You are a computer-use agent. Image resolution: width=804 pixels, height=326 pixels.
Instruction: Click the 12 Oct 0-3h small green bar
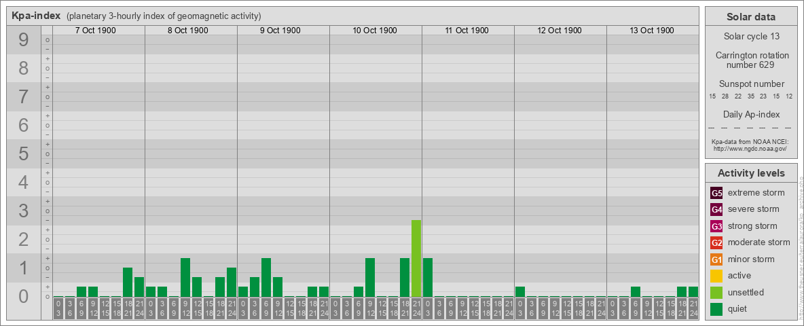click(520, 291)
